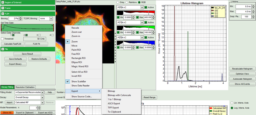Click the Set Time Gate decay slider
The height and width of the screenshot is (115, 256).
[28, 28]
